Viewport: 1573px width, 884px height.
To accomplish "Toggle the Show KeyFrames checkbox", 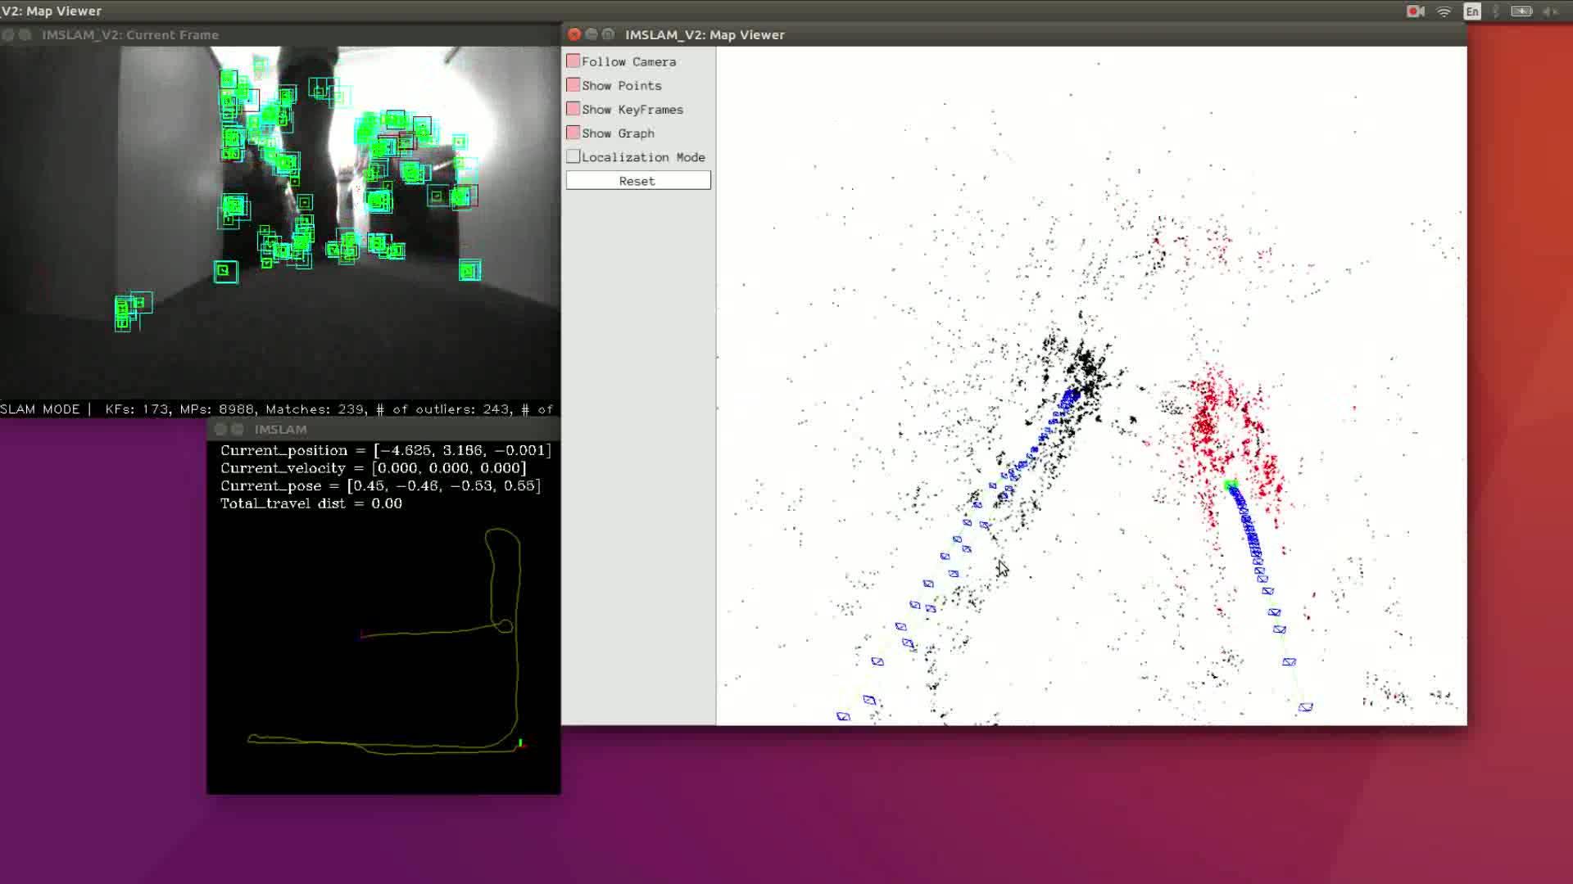I will coord(573,109).
